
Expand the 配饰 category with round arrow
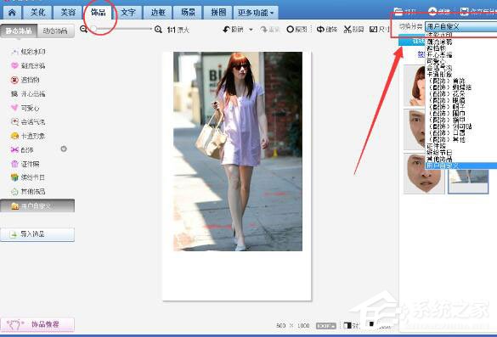[x=64, y=149]
